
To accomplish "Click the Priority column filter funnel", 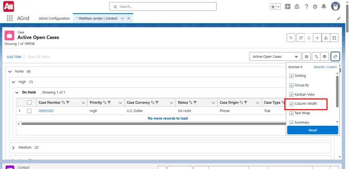I will tap(109, 103).
